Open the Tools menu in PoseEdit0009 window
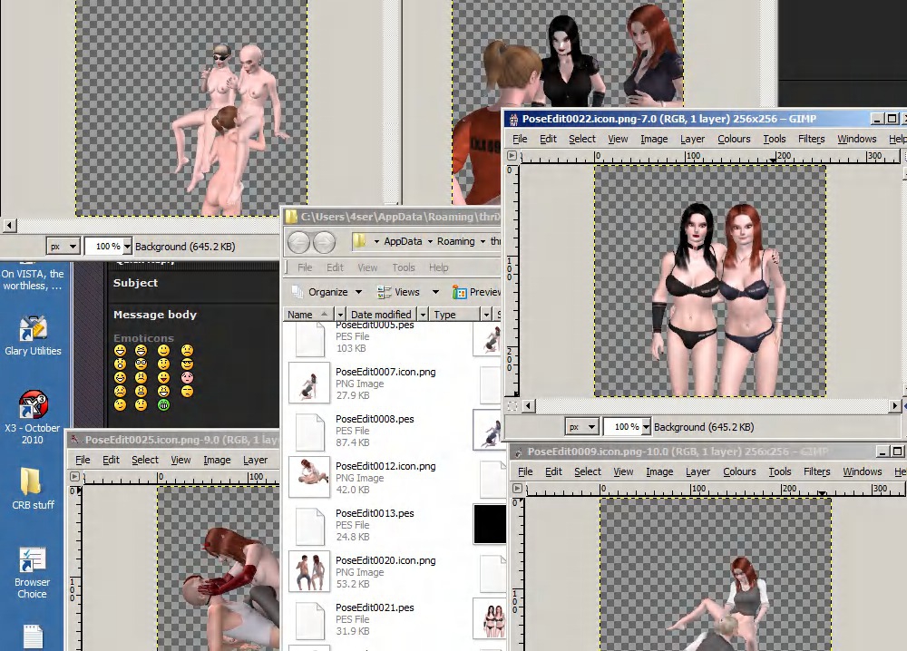The image size is (907, 651). pyautogui.click(x=779, y=471)
